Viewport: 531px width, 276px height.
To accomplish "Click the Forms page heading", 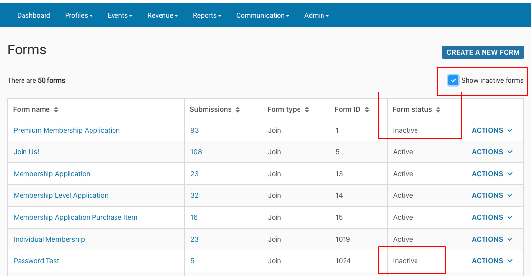I will [x=27, y=50].
